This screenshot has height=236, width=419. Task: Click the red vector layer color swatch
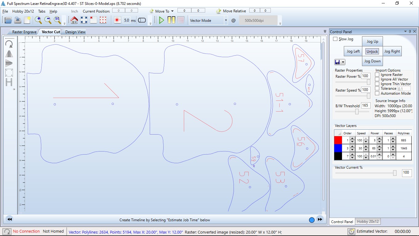click(x=338, y=140)
